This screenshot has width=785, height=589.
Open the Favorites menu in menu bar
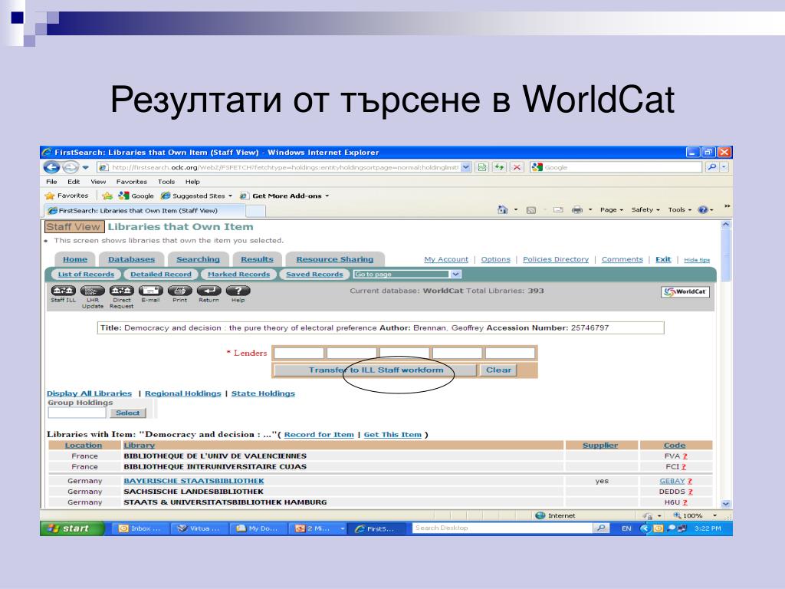pos(132,182)
